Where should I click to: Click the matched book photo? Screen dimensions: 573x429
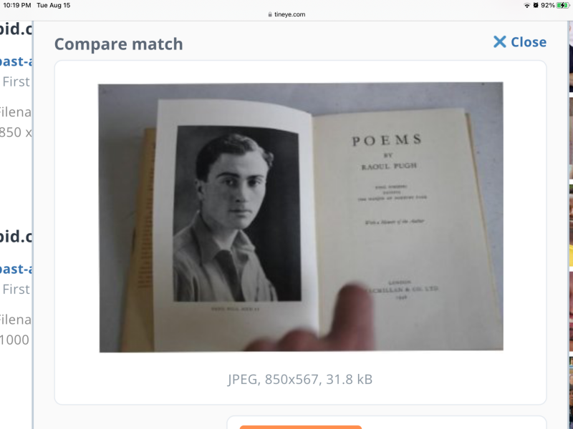coord(301,217)
